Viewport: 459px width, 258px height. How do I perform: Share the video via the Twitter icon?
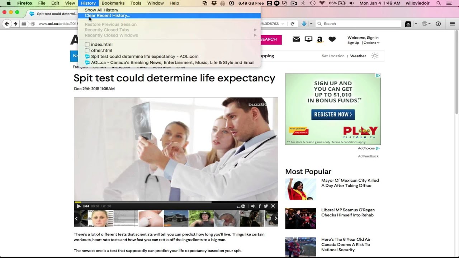(x=266, y=206)
